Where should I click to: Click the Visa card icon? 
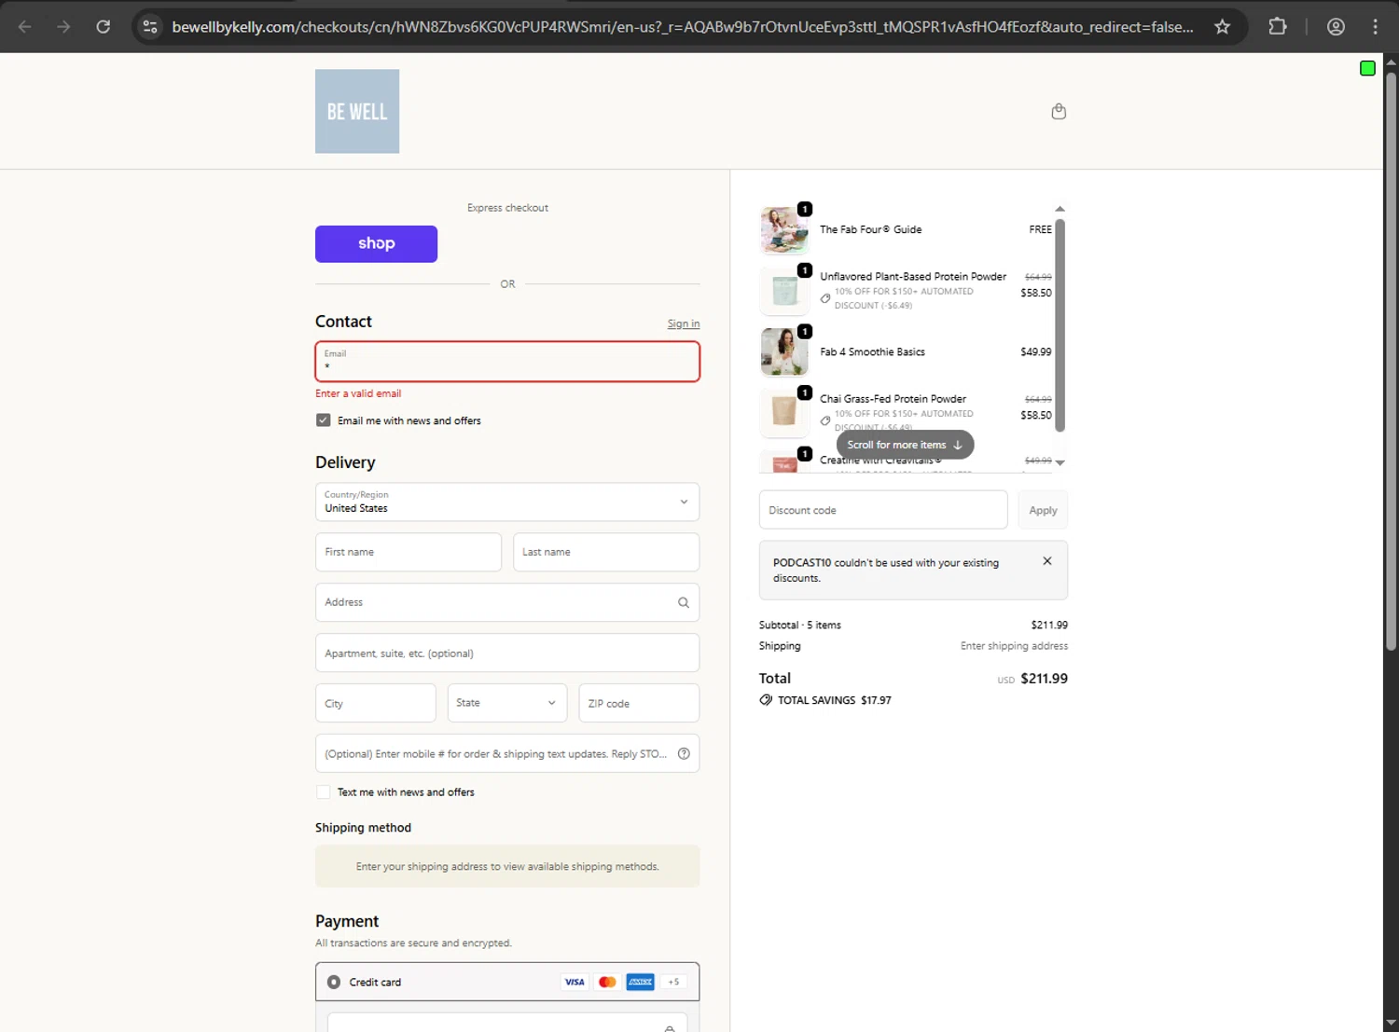point(575,982)
